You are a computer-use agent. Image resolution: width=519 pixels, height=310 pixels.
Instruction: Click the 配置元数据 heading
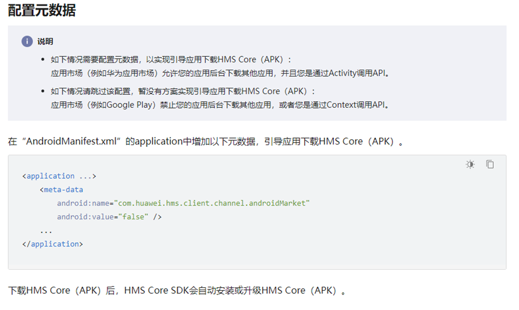pyautogui.click(x=42, y=10)
